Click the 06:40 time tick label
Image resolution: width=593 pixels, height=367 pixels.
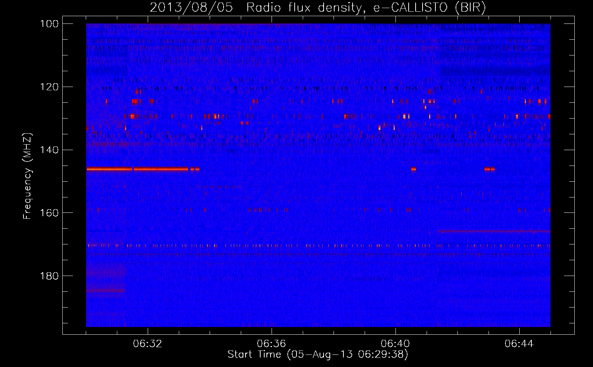(395, 344)
